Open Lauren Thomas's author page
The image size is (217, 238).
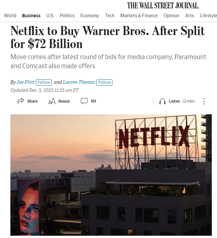tap(79, 82)
